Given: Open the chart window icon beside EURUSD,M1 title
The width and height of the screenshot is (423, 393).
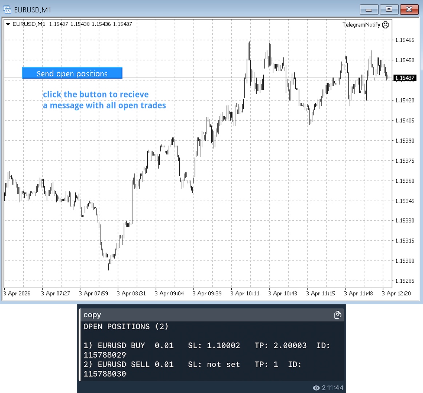Looking at the screenshot, I should point(7,10).
